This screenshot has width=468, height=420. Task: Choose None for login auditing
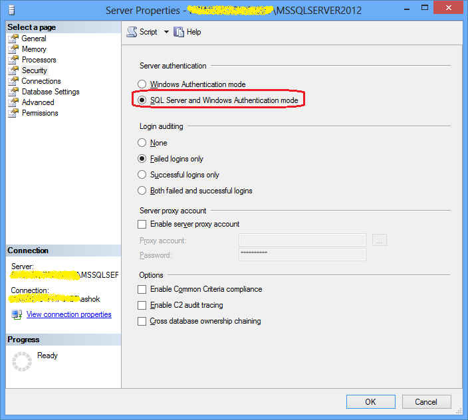(142, 143)
